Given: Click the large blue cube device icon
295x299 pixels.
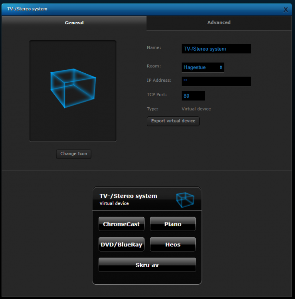Looking at the screenshot, I should [73, 88].
